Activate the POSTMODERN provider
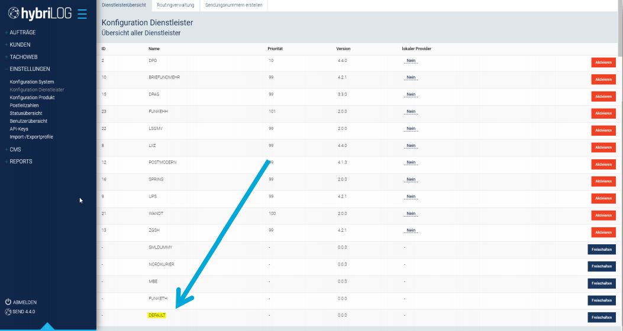Screen dimensions: 623x331 (603, 165)
